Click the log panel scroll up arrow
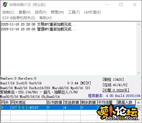 click(x=138, y=24)
